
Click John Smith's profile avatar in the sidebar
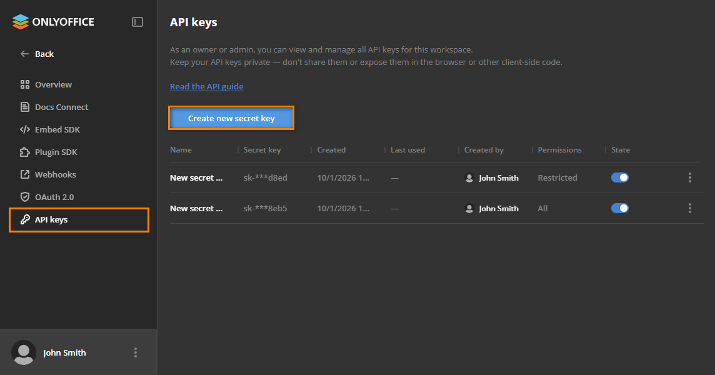pos(24,352)
